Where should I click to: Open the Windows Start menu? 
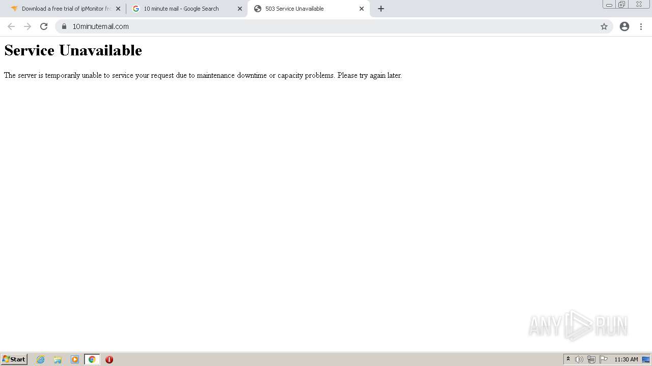[x=14, y=359]
